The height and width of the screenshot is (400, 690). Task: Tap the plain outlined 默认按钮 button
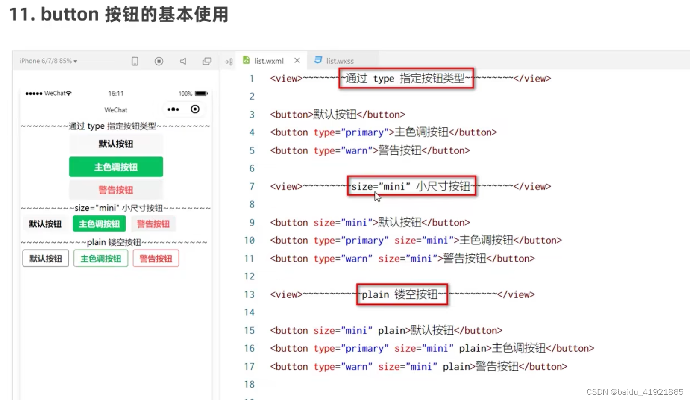click(46, 259)
